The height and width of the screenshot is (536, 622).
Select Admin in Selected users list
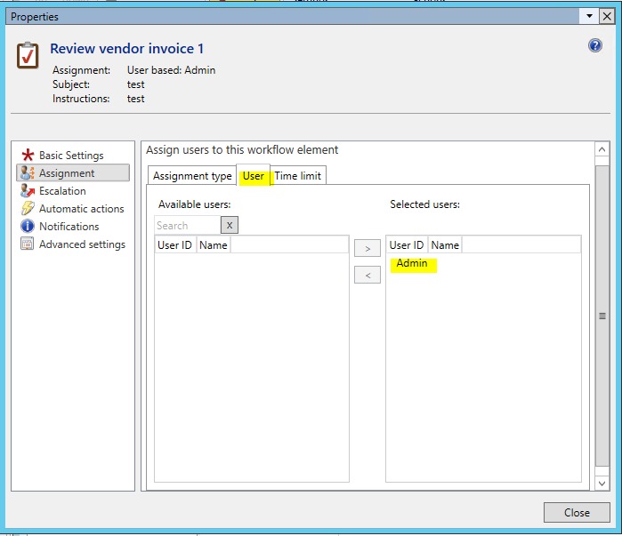coord(412,264)
